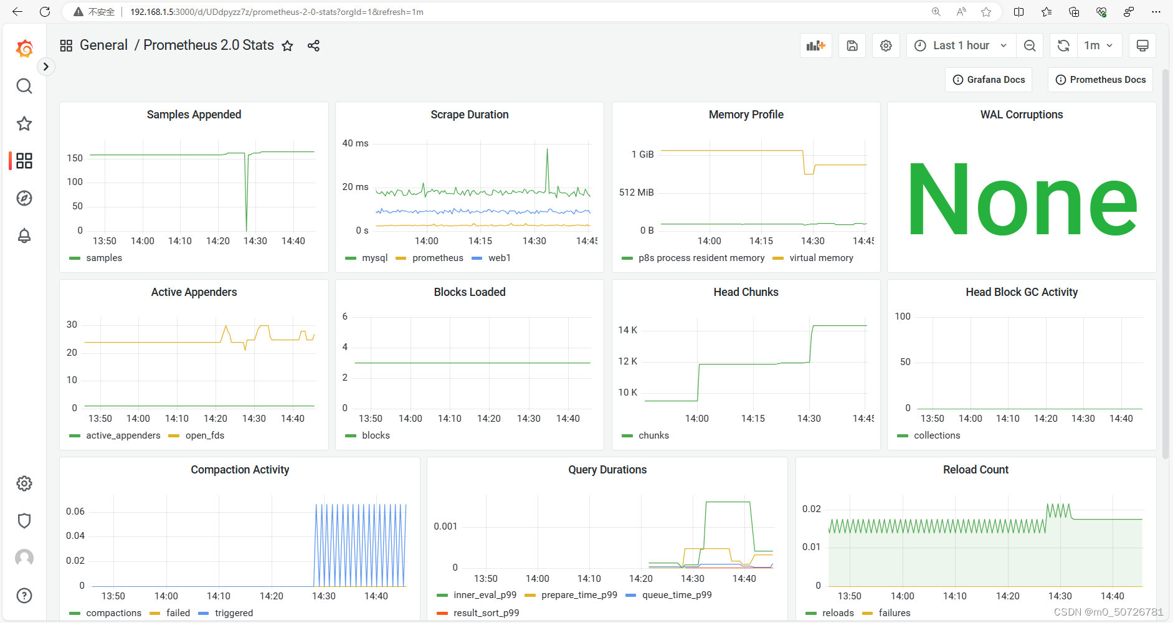Screen dimensions: 1173x623
Task: Go to the General folder breadcrumb
Action: tap(103, 45)
